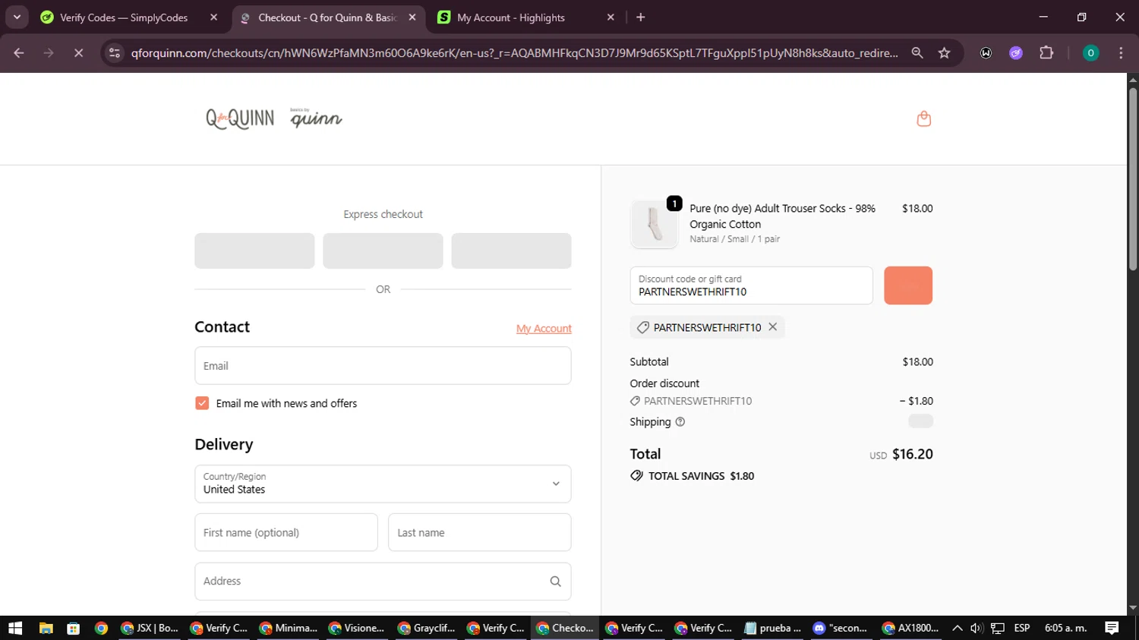
Task: Open the AX1800... Chrome taskbar window
Action: click(x=910, y=628)
